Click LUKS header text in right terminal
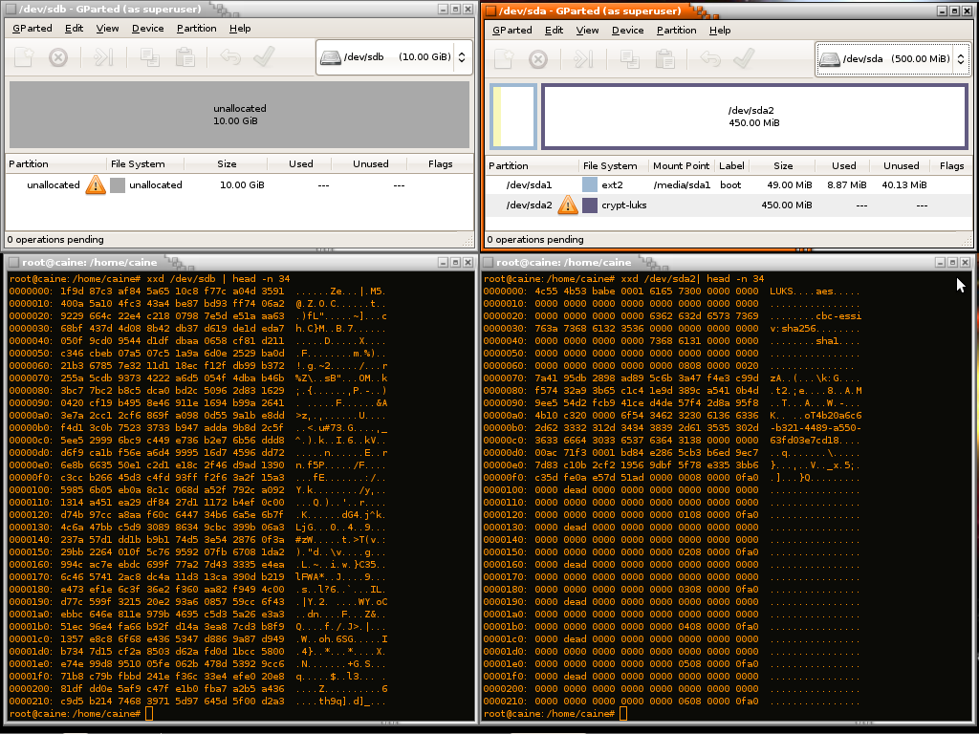Image resolution: width=979 pixels, height=734 pixels. pos(783,291)
